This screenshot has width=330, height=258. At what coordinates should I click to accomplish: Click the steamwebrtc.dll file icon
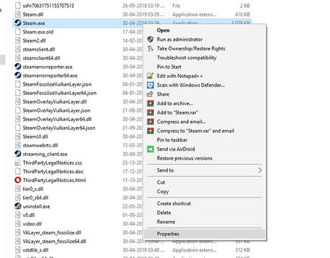tap(18, 145)
